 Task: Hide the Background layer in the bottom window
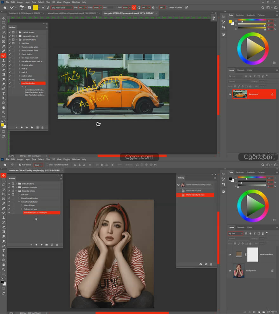230,271
